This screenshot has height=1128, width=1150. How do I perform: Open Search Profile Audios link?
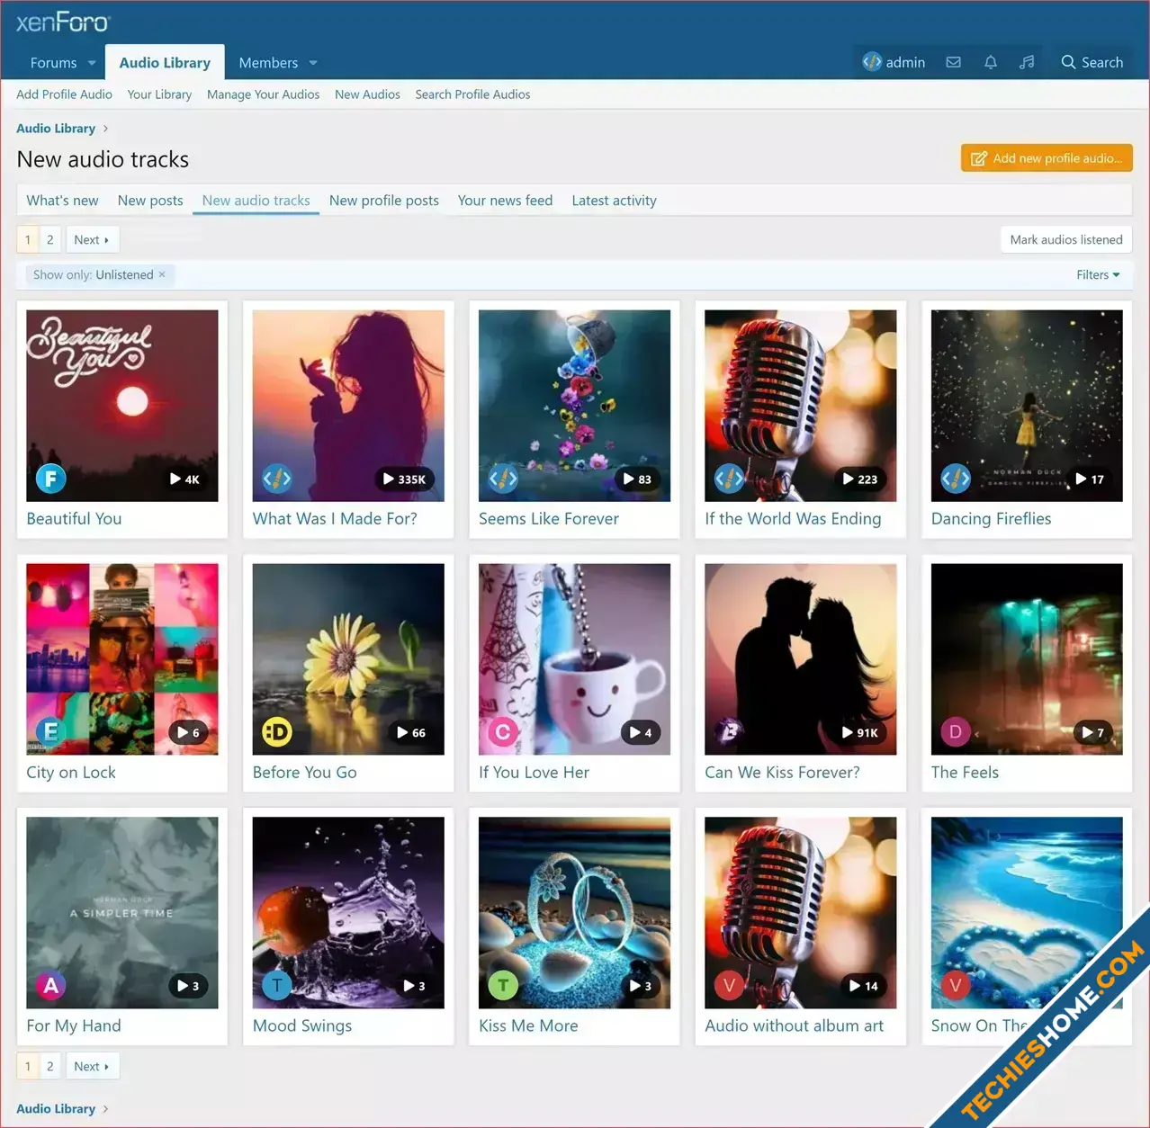click(x=472, y=94)
